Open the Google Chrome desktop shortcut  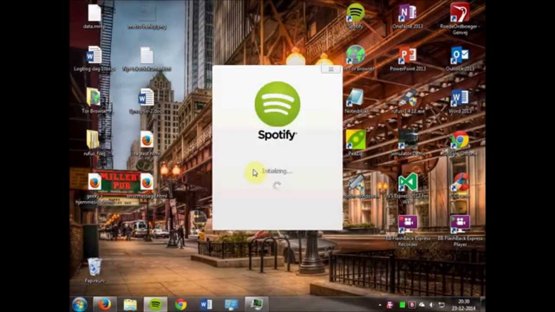tap(460, 143)
